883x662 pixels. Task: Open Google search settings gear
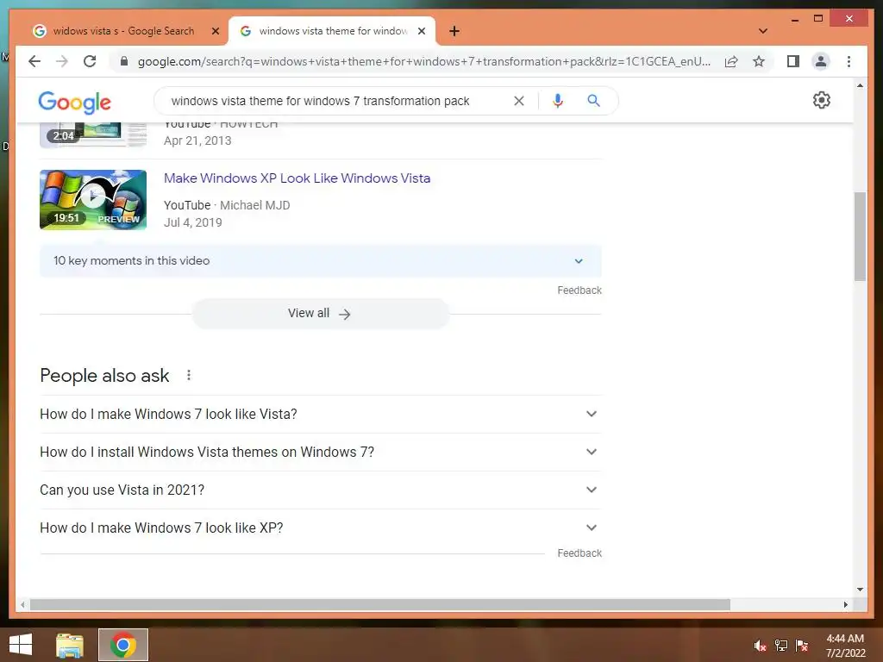pyautogui.click(x=822, y=100)
